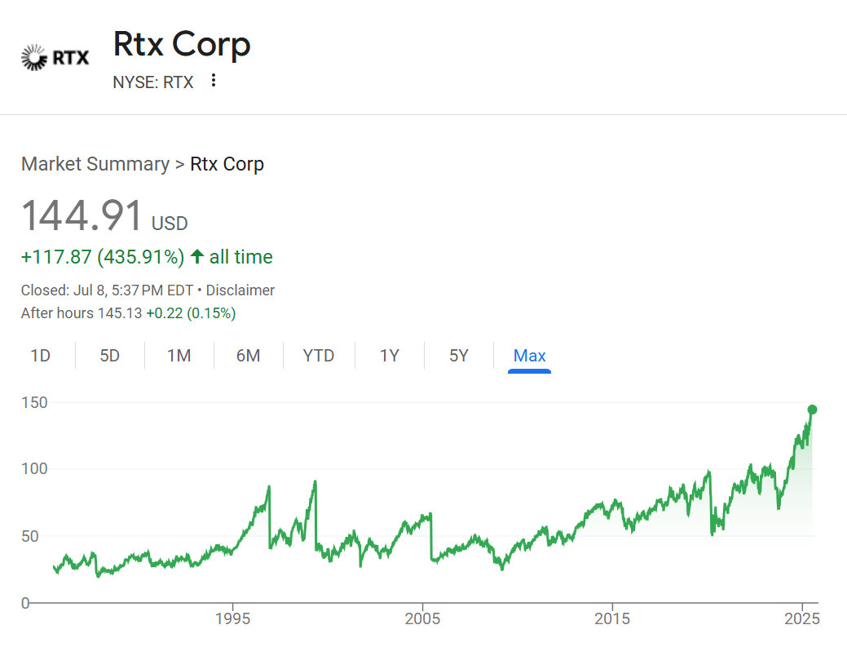This screenshot has width=847, height=647.
Task: Click the 2015 marker on time axis
Action: (612, 618)
